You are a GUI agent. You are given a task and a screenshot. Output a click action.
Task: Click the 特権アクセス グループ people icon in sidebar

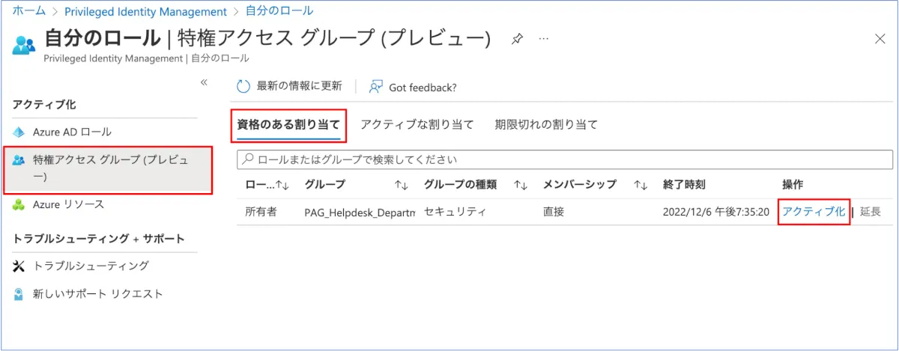point(19,160)
